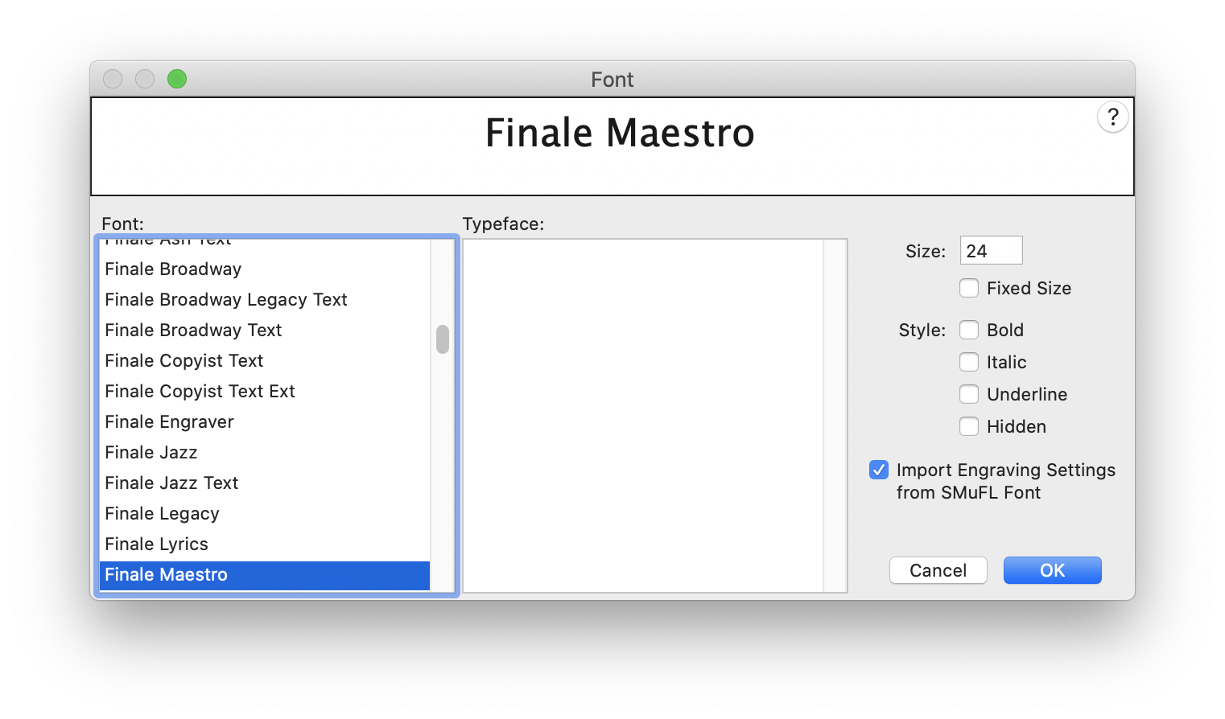
Task: Confirm the font choice with OK
Action: tap(1052, 570)
